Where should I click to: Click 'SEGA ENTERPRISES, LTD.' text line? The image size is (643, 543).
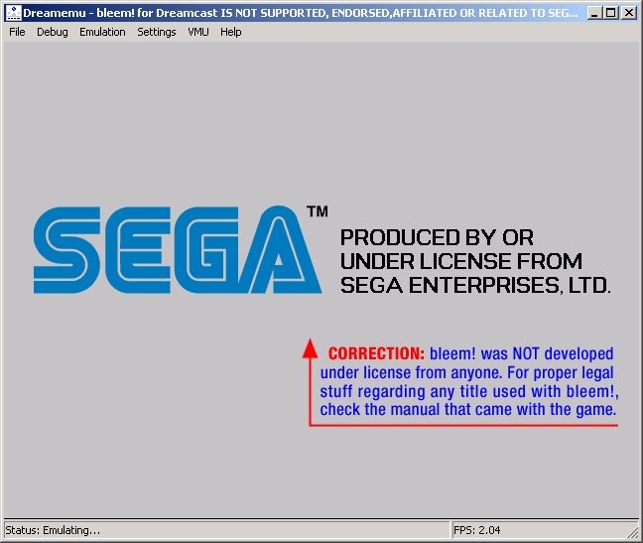475,285
